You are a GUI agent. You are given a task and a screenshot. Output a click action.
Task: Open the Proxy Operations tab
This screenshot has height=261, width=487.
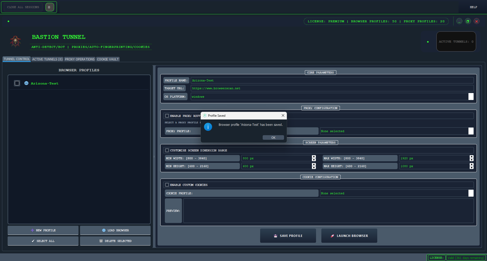coord(80,59)
